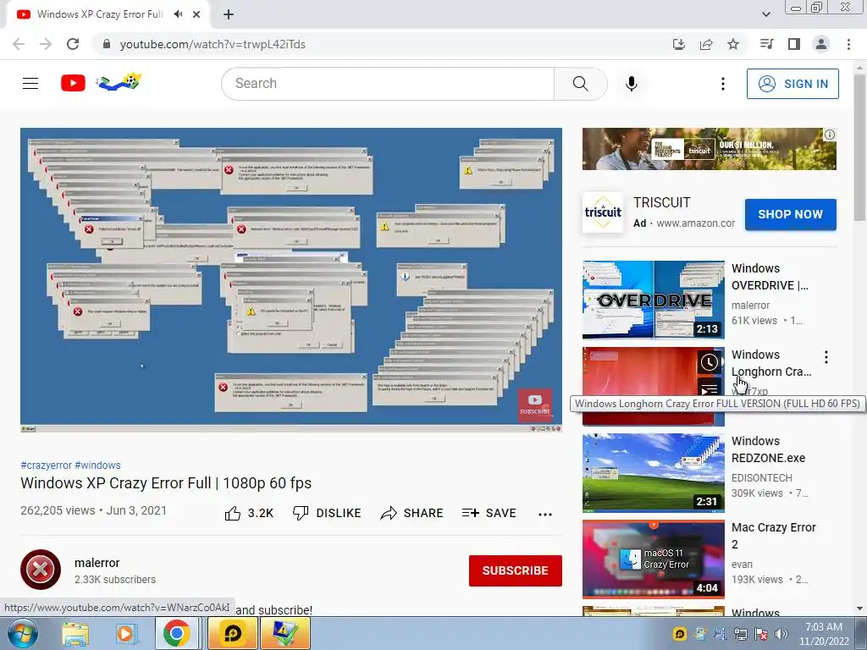Open a new tab with the plus button
This screenshot has width=867, height=650.
point(229,14)
